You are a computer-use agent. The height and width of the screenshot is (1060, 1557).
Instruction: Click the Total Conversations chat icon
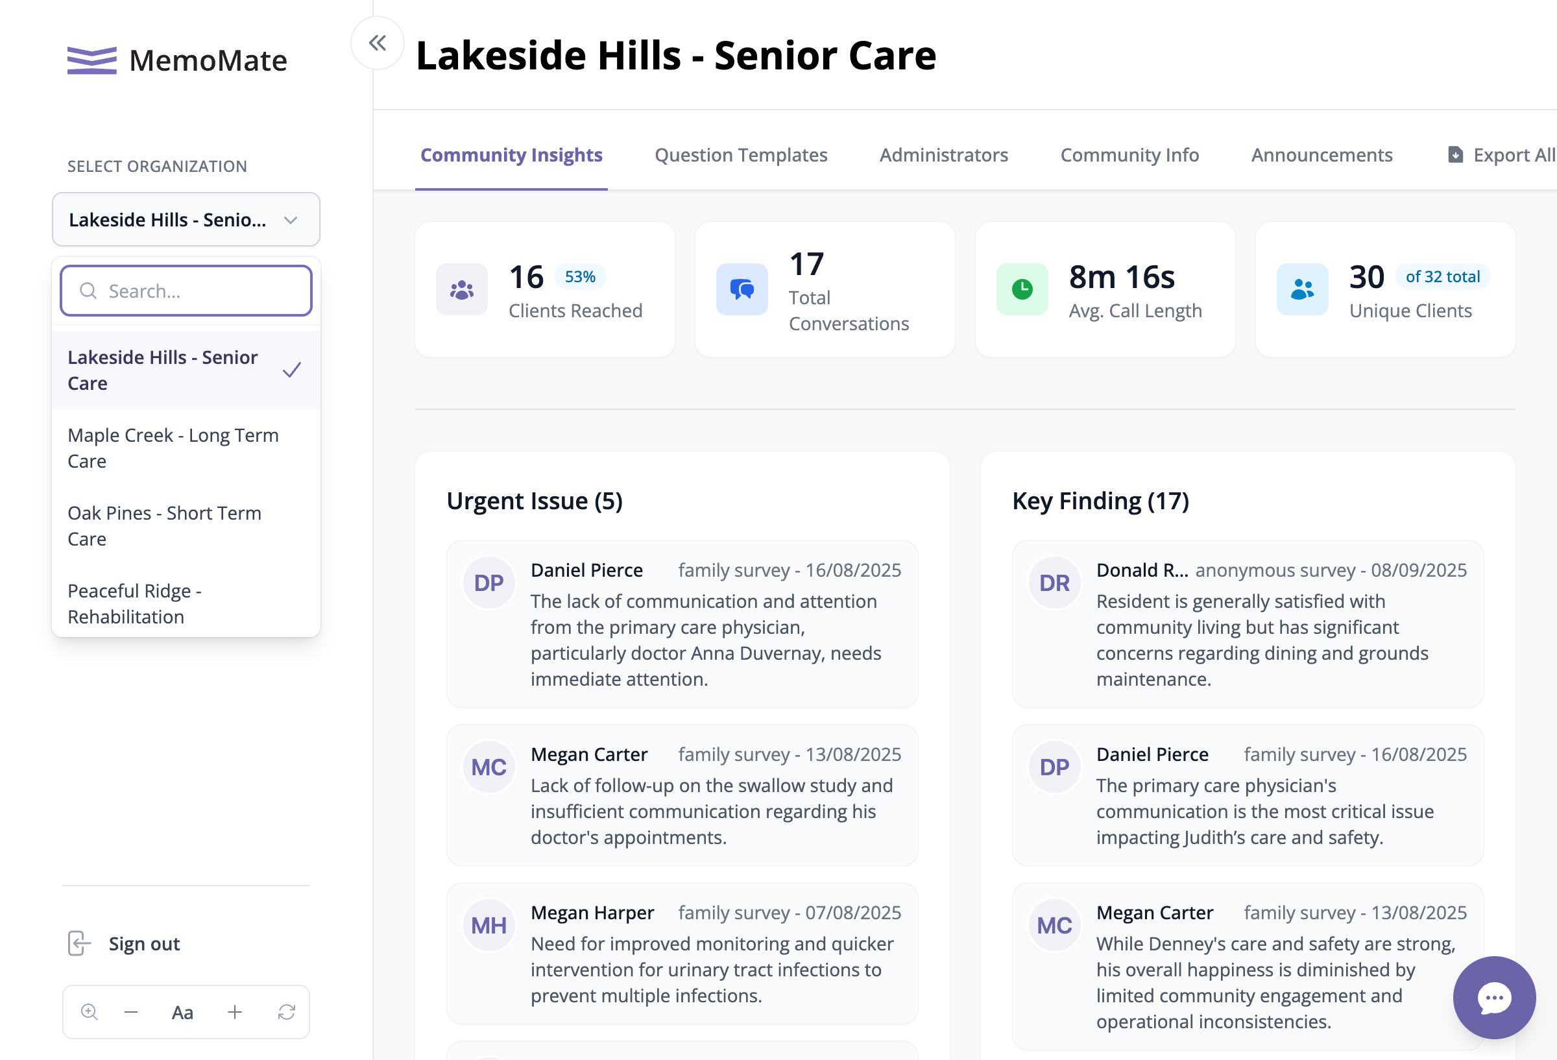click(742, 289)
